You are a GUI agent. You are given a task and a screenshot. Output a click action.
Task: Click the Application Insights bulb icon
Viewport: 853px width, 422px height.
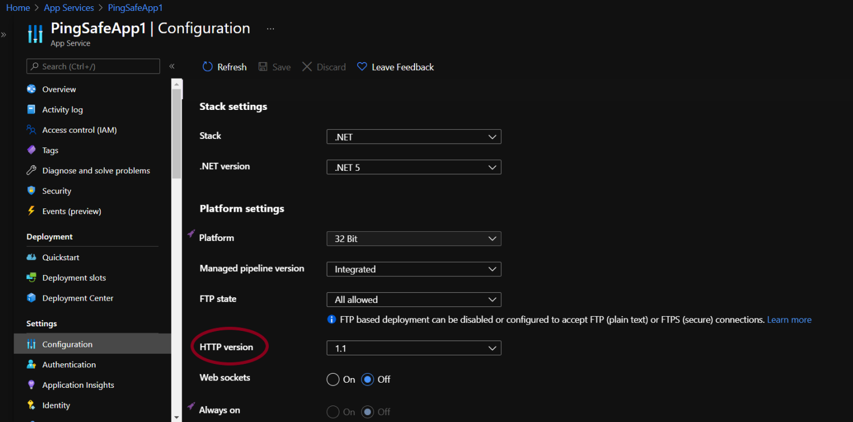[31, 385]
